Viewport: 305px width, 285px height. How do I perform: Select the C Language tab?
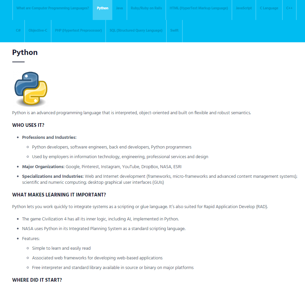click(x=269, y=8)
